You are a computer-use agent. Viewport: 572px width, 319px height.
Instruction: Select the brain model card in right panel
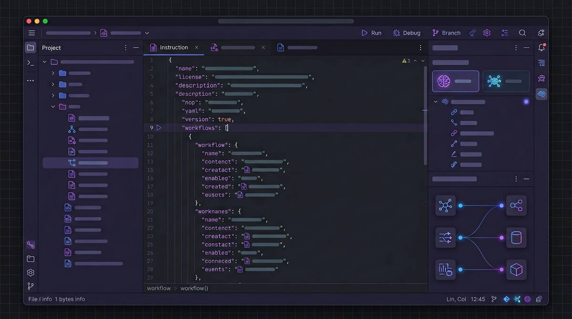455,81
